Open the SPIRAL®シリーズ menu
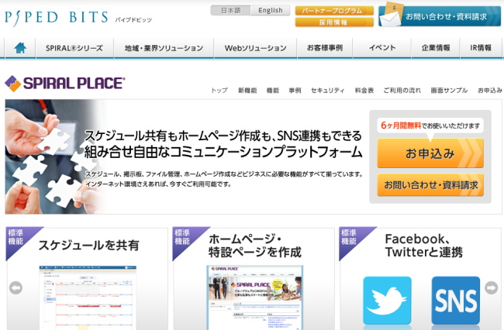The image size is (504, 330). pos(74,48)
